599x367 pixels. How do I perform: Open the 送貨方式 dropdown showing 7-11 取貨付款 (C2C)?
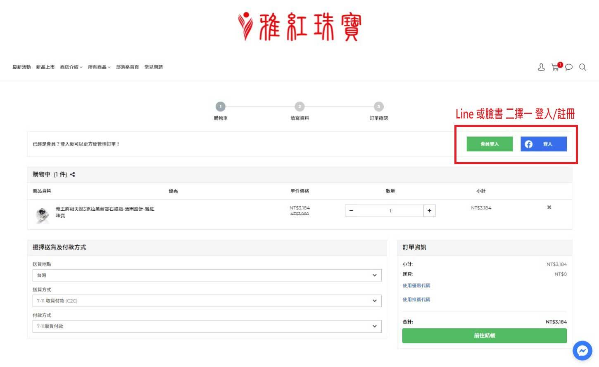coord(207,301)
